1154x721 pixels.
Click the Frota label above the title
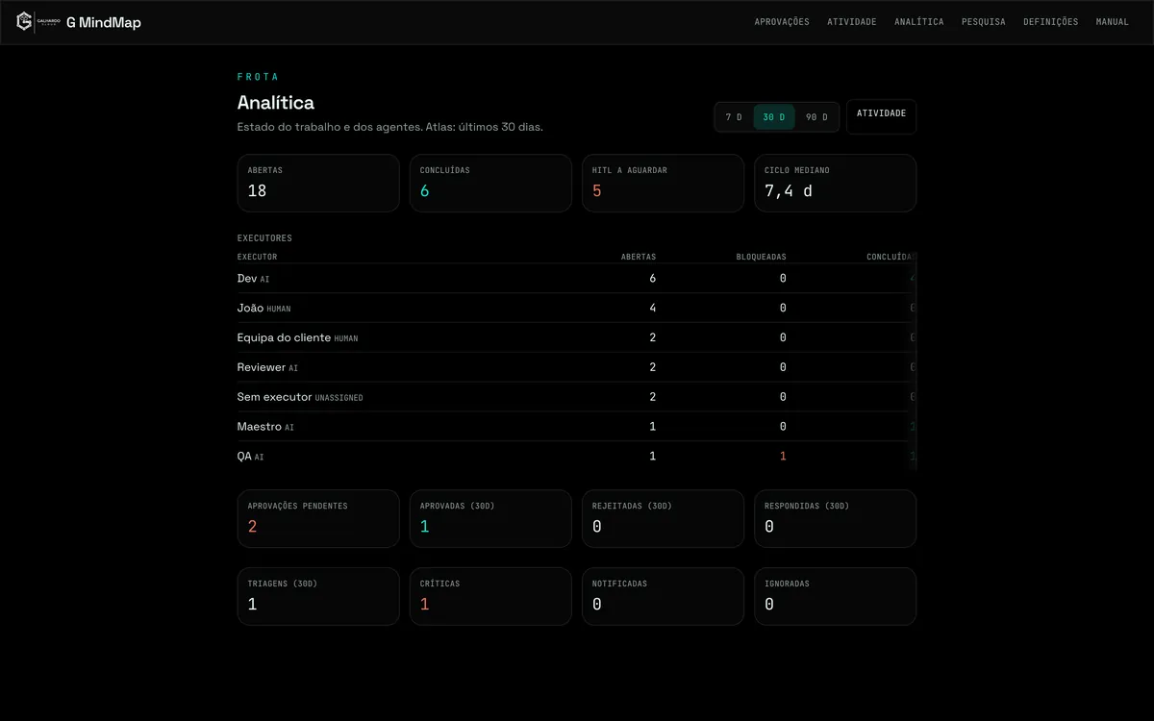click(258, 77)
